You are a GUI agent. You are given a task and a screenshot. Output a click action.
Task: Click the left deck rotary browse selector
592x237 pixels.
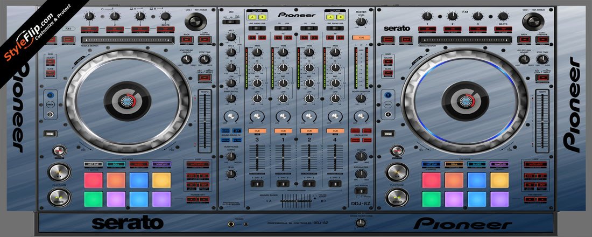195,22
